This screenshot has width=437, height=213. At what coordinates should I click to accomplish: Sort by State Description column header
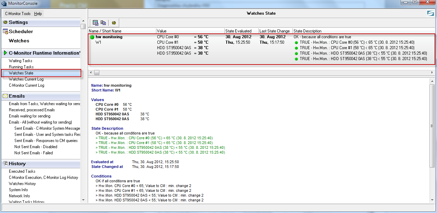364,31
